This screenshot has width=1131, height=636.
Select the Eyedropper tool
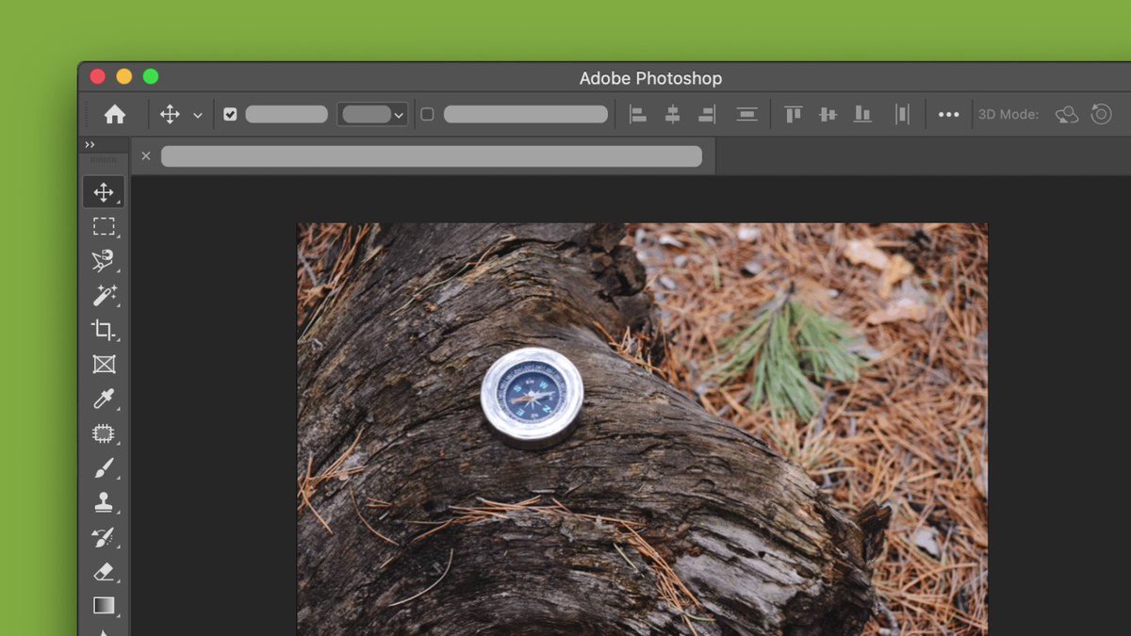(104, 399)
